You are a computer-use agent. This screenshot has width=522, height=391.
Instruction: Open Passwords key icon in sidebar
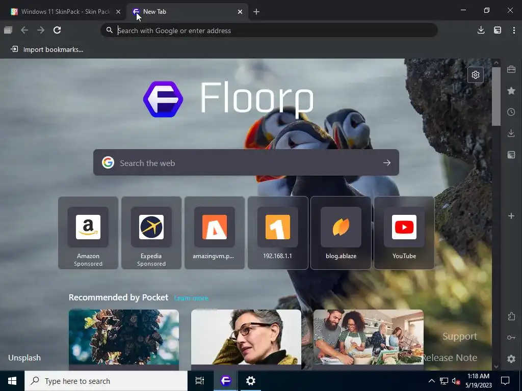[511, 338]
